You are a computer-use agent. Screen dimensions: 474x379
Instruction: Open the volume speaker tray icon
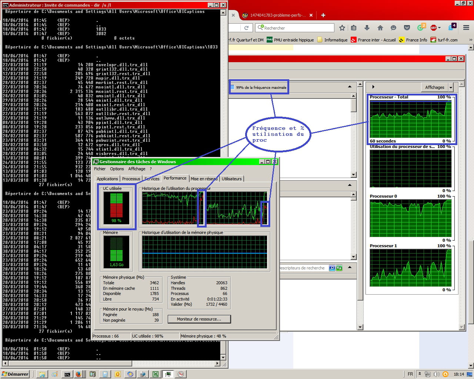tap(437, 374)
